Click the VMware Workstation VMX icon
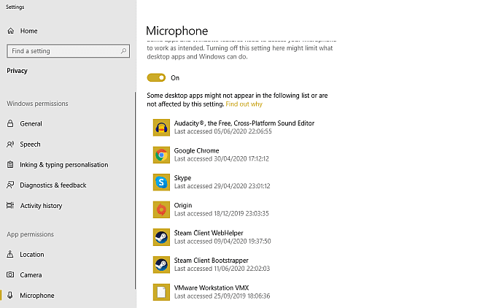Viewport: 496px width, 308px height. (x=161, y=292)
